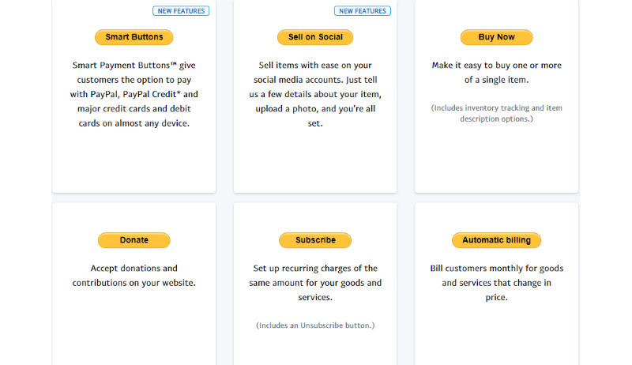Image resolution: width=632 pixels, height=365 pixels.
Task: Click New Features badge above Sell on Social
Action: 363,11
